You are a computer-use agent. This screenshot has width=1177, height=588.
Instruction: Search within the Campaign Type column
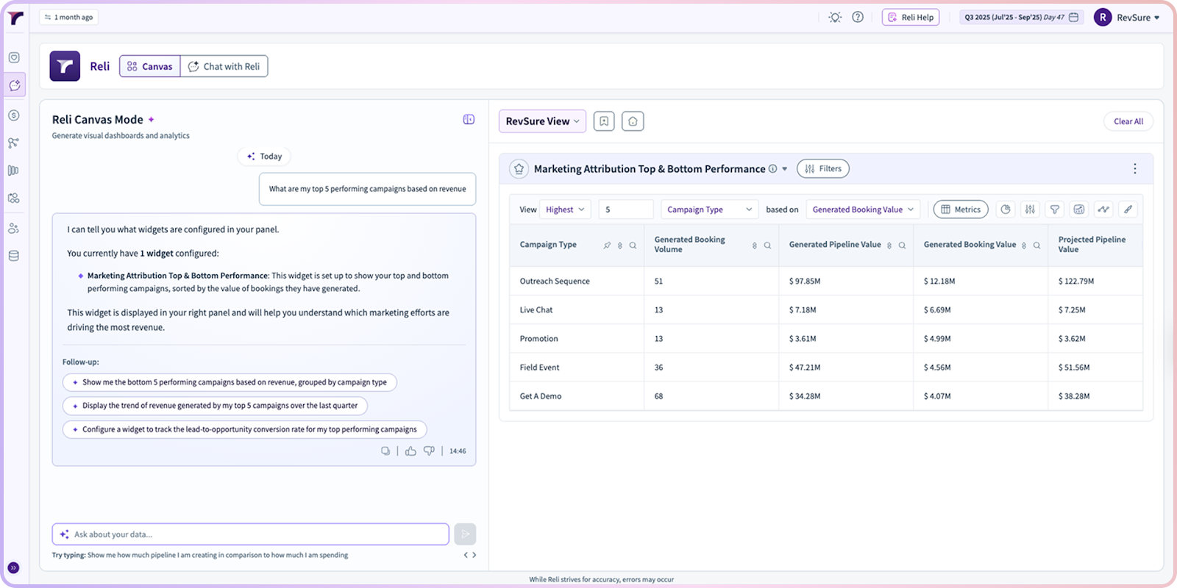coord(633,245)
